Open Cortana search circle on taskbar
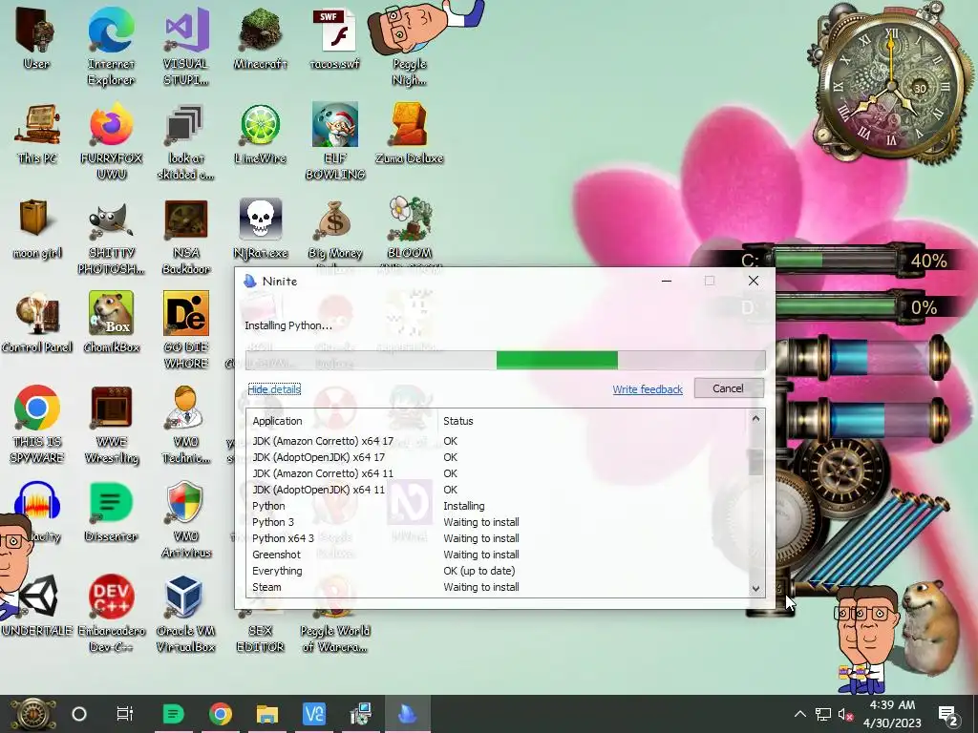978x733 pixels. (x=79, y=714)
